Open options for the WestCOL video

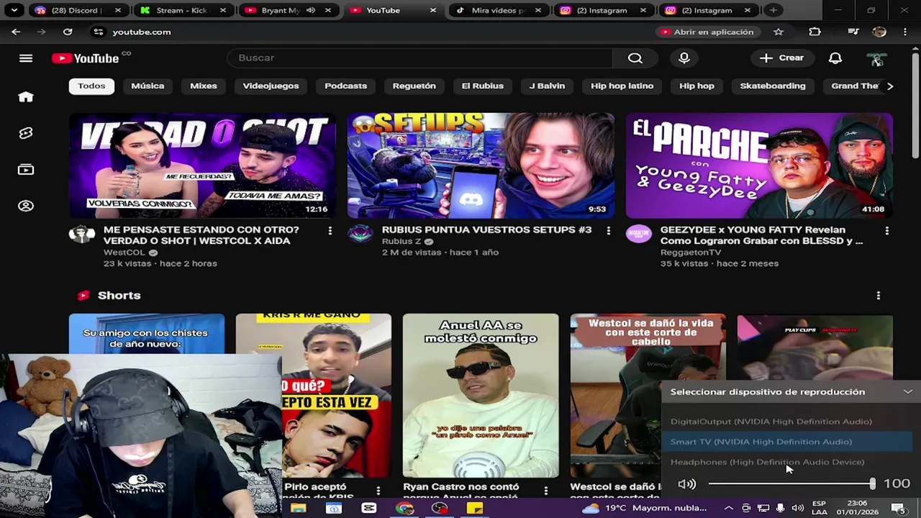(330, 230)
